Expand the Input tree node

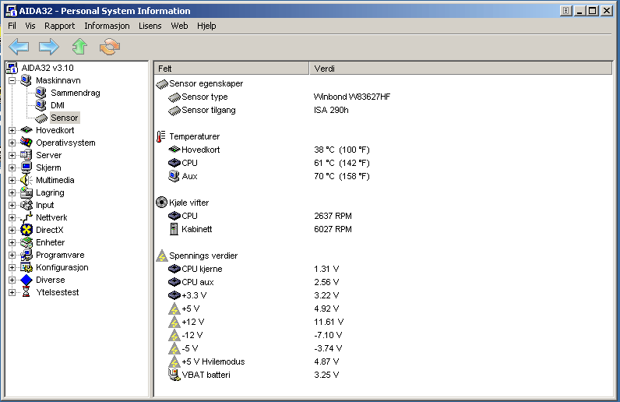(12, 206)
